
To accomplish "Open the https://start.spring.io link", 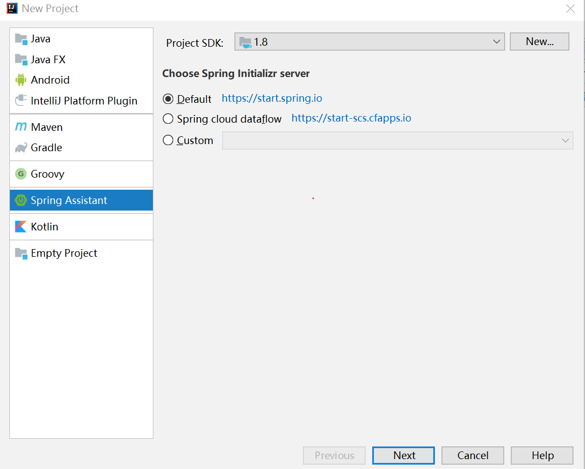I will point(272,98).
